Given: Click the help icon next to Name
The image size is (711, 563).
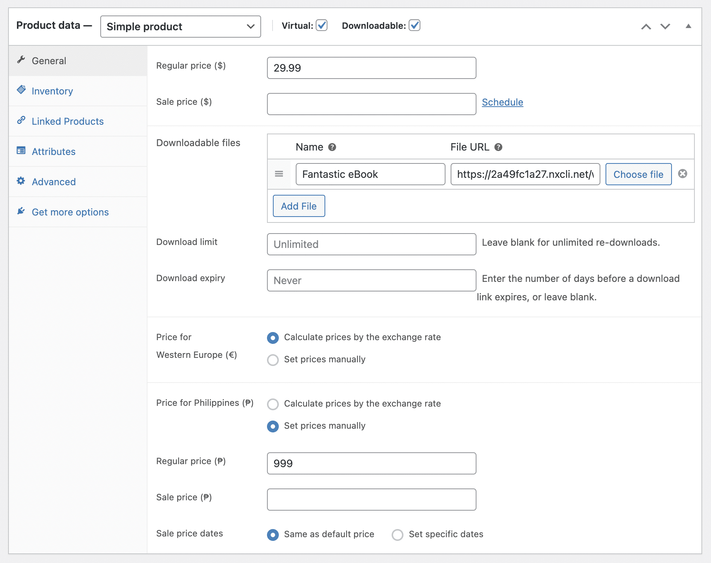Looking at the screenshot, I should click(332, 147).
